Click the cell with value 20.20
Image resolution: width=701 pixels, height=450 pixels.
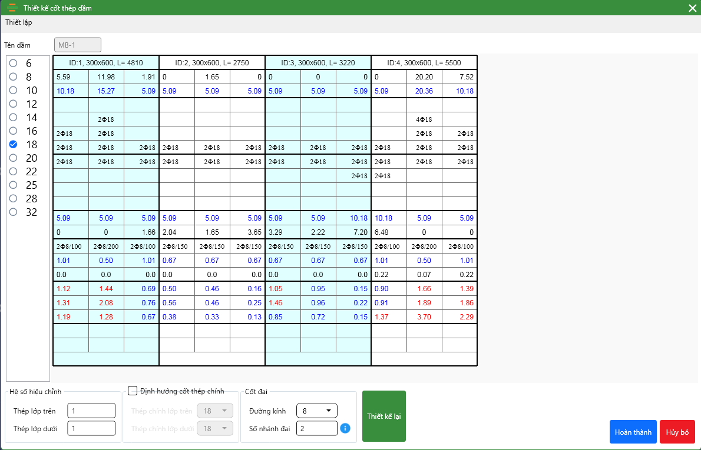pyautogui.click(x=424, y=77)
